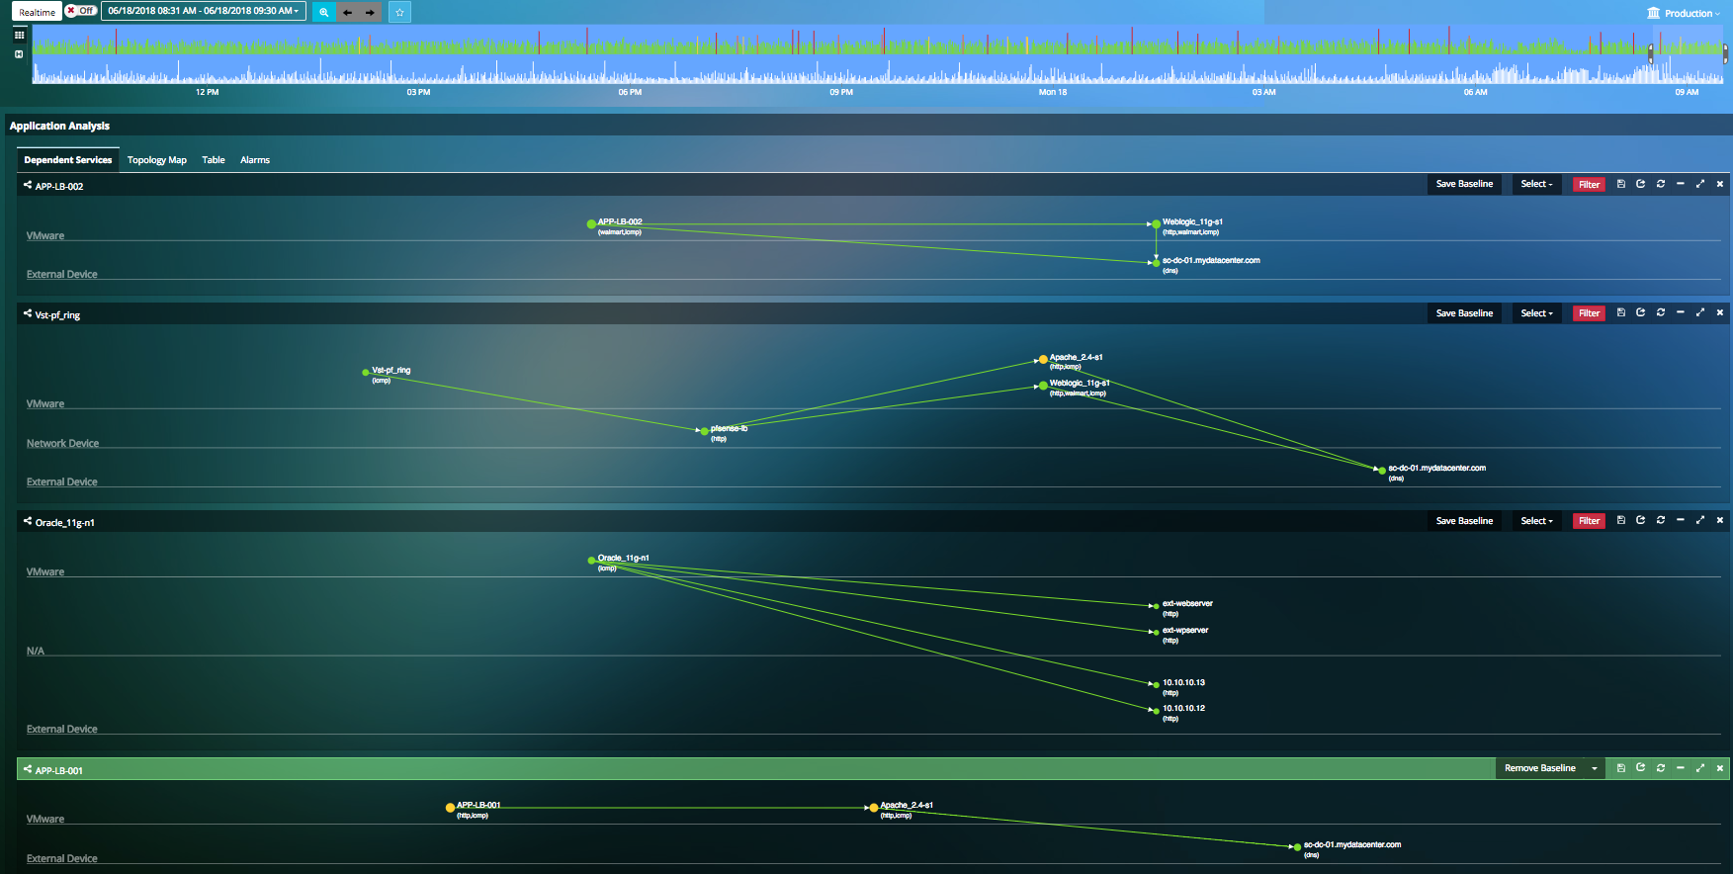
Task: Click the H icon beside the timeline
Action: [x=19, y=54]
